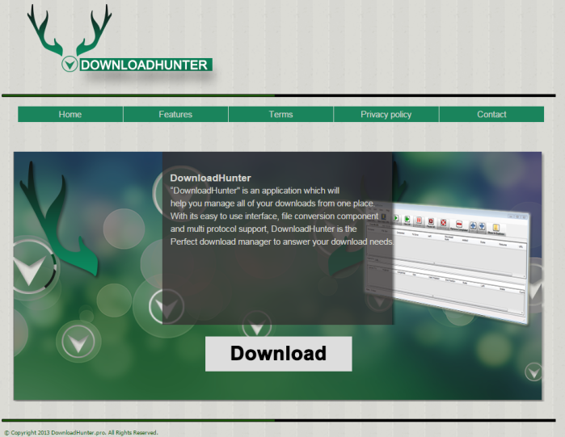Image resolution: width=565 pixels, height=437 pixels.
Task: Click the DOWNLOADHUNTER logo text banner
Action: [x=145, y=65]
